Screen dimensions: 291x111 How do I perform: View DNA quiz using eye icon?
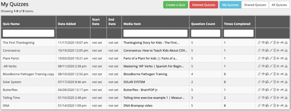coord(263,105)
